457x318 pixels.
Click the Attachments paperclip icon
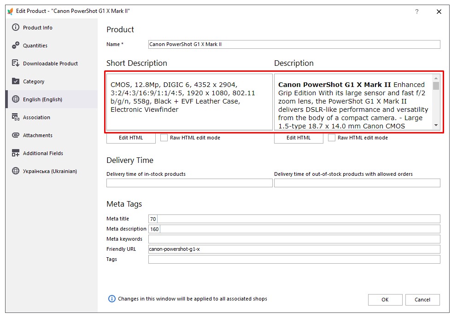click(x=16, y=135)
